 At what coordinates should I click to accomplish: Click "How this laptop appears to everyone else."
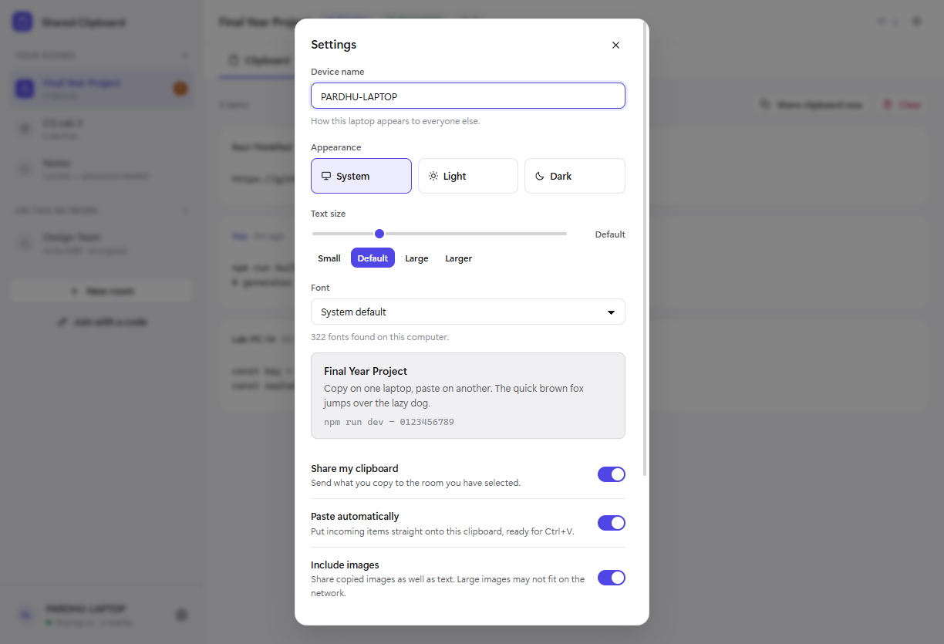pos(395,121)
